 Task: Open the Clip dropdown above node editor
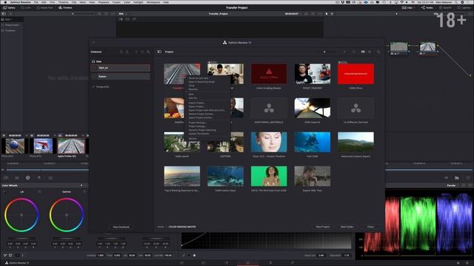coord(437,14)
